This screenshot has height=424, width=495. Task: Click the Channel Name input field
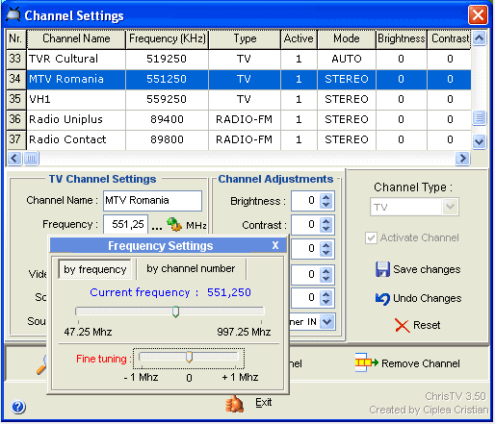(x=152, y=201)
